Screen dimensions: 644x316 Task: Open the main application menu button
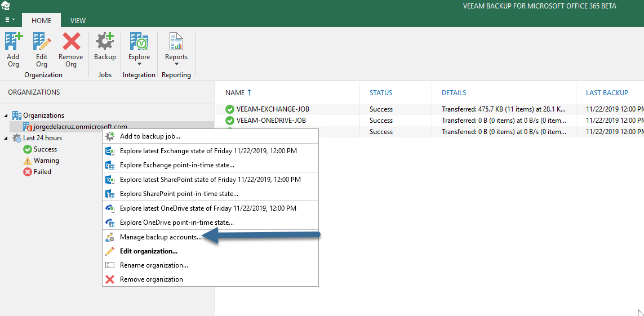10,20
